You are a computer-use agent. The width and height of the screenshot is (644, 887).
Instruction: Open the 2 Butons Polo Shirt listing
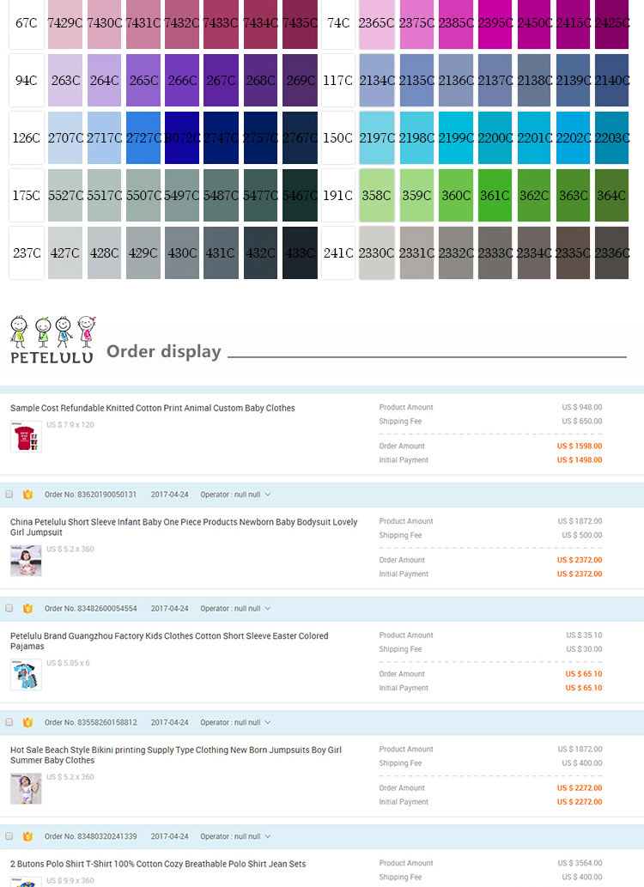click(158, 864)
